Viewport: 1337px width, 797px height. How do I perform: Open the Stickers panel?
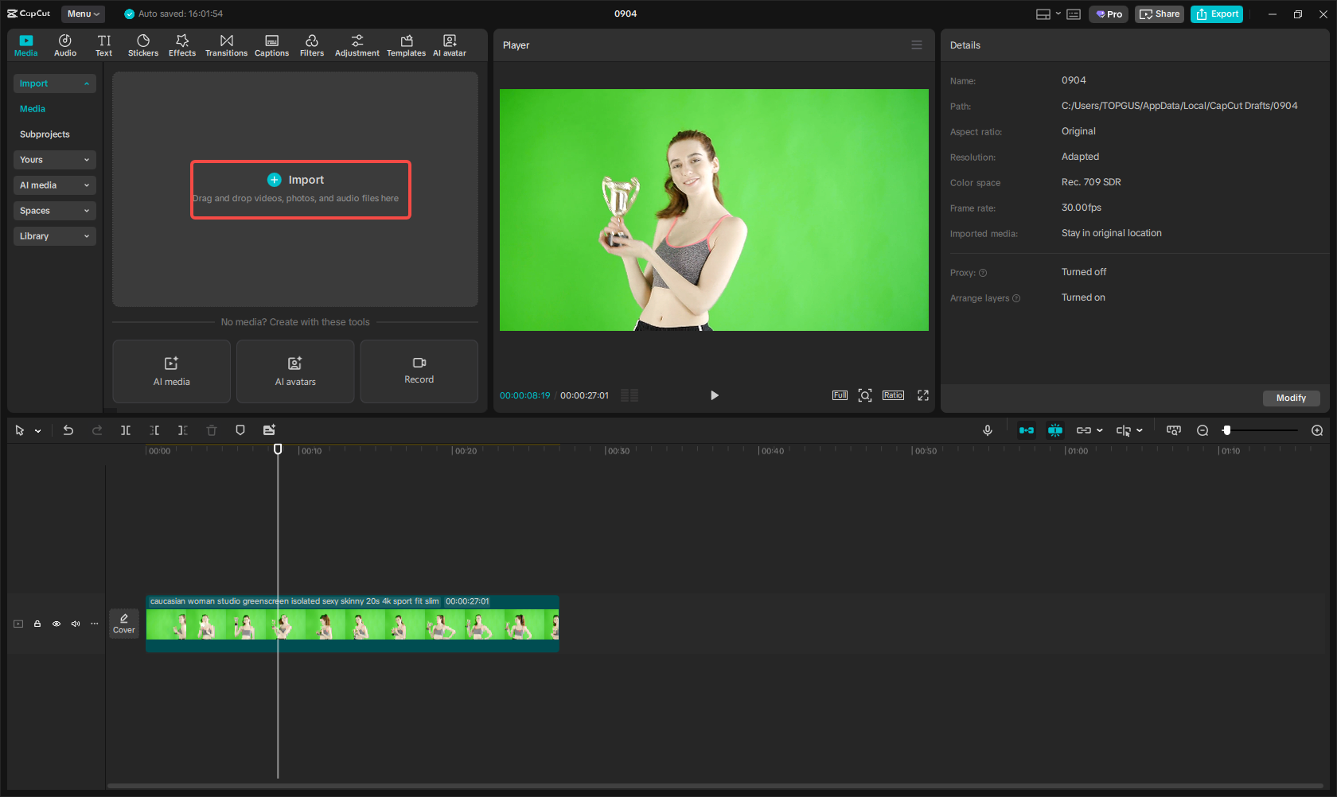(143, 44)
